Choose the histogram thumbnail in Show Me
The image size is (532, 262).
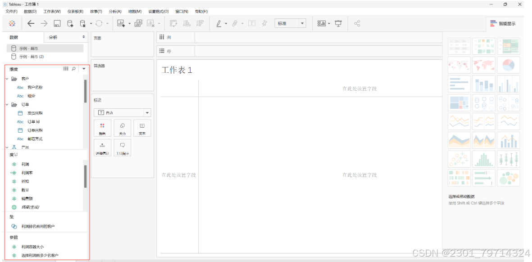point(484,159)
